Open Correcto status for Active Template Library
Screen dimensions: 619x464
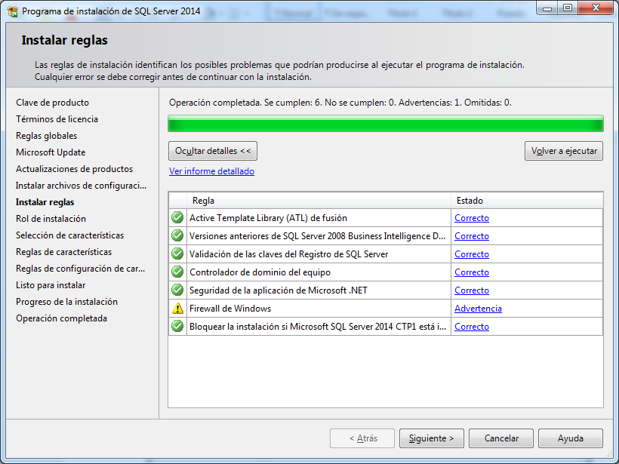[x=472, y=218]
